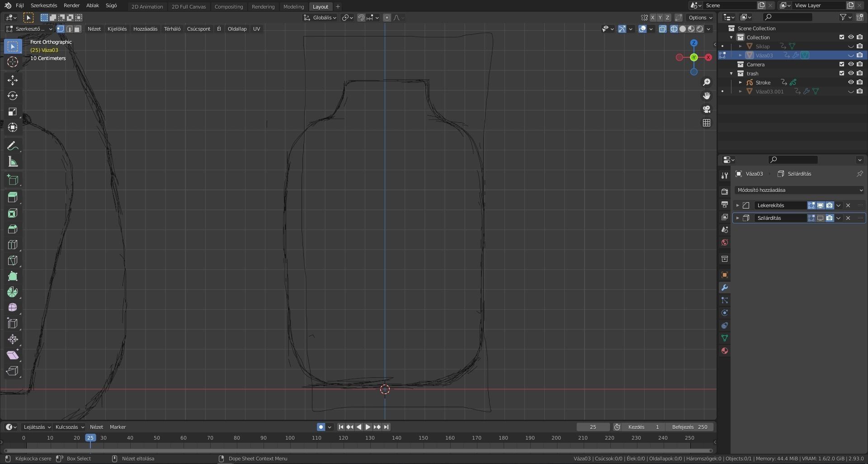Open Object Data properties tab

coord(724,338)
